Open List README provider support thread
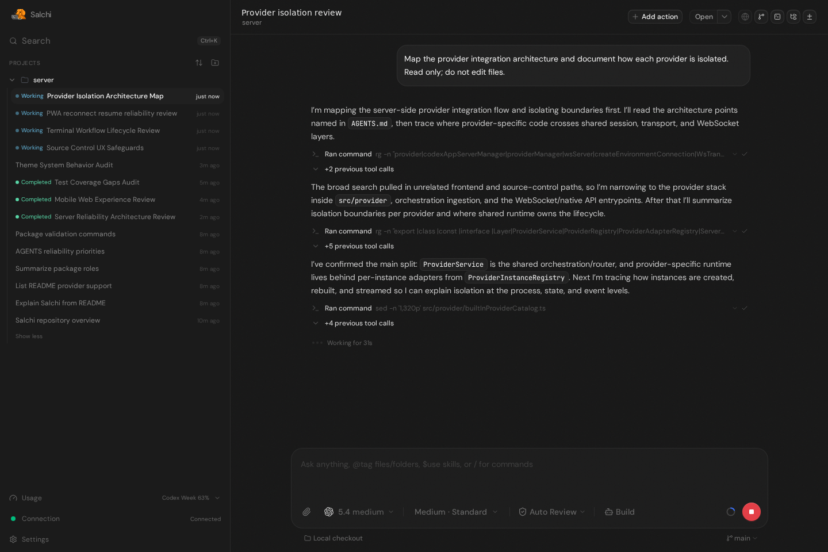 pos(117,286)
